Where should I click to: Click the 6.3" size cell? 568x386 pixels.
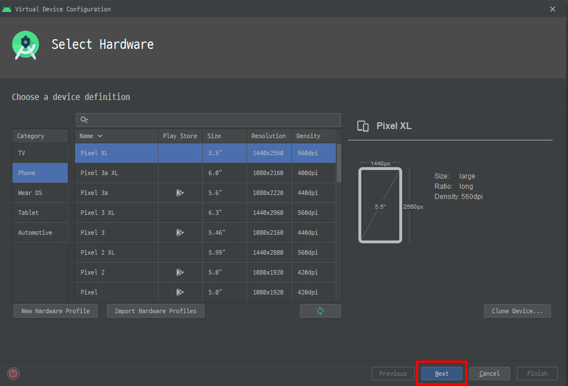coord(224,213)
